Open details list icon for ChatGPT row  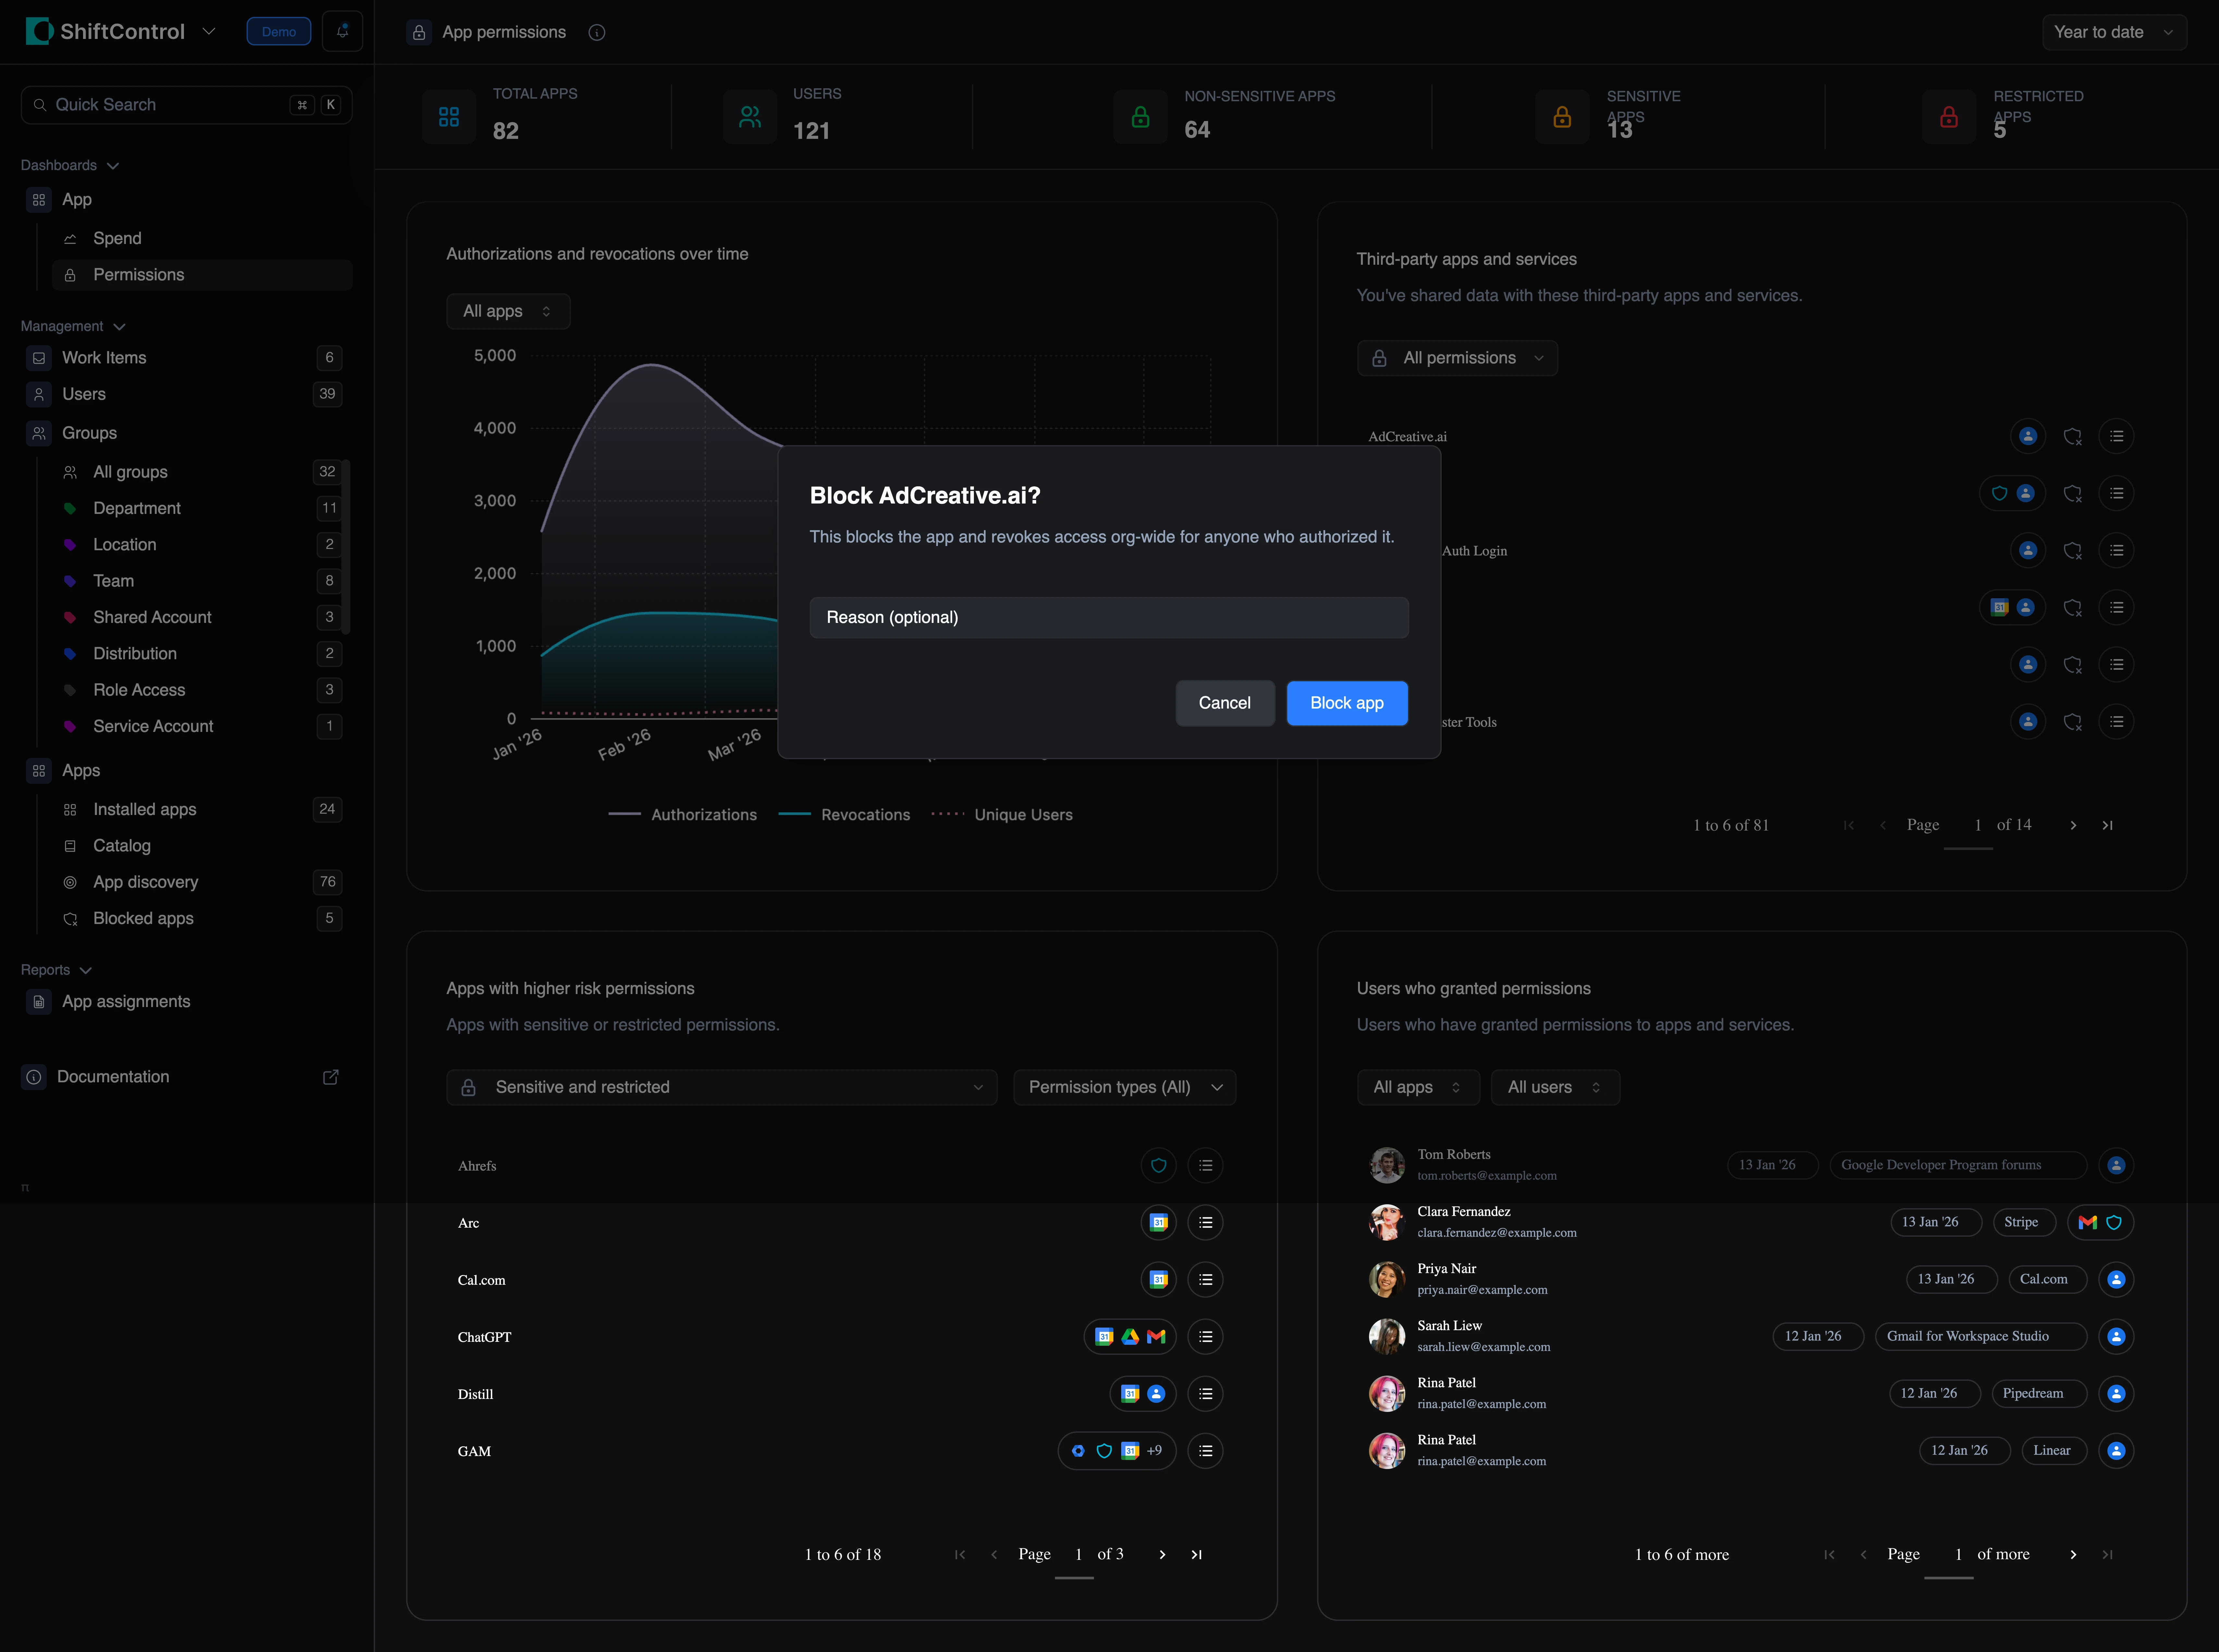1206,1337
